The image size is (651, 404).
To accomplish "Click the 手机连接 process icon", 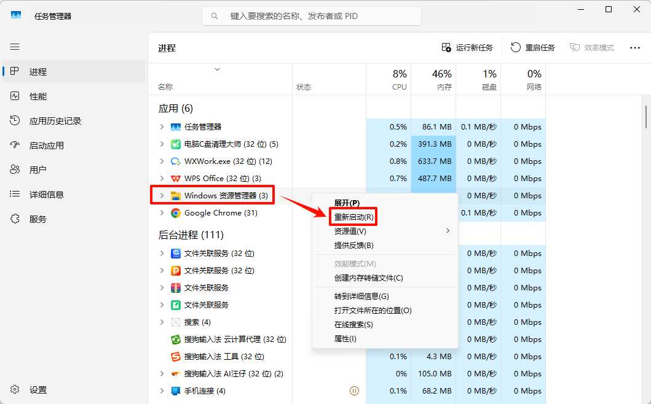I will tap(176, 390).
